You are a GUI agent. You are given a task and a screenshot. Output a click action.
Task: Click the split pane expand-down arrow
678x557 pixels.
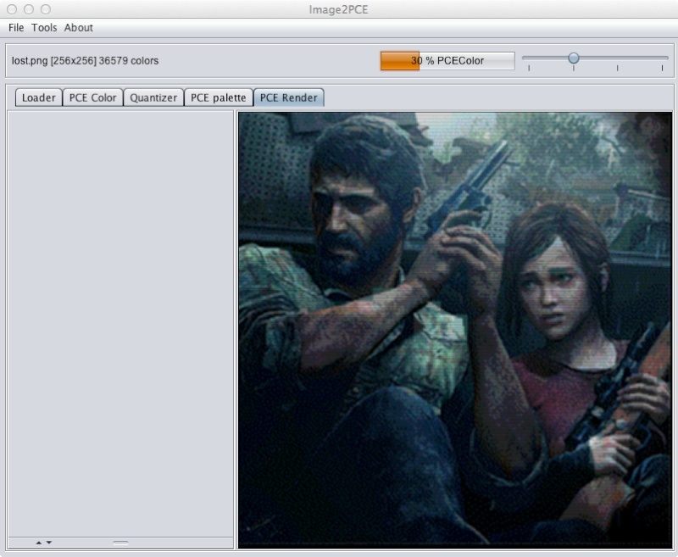pos(49,543)
